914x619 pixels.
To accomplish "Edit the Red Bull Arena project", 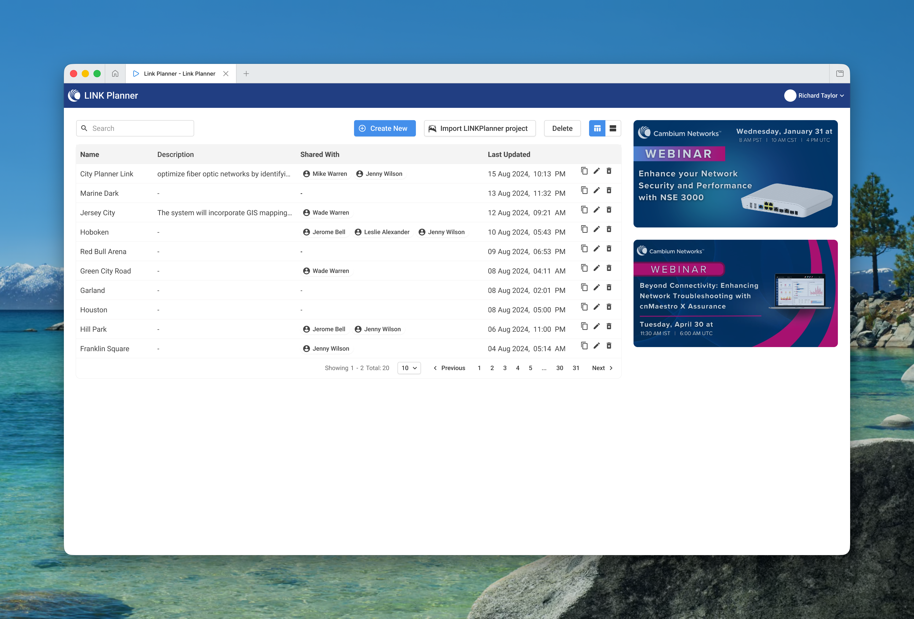I will click(597, 248).
